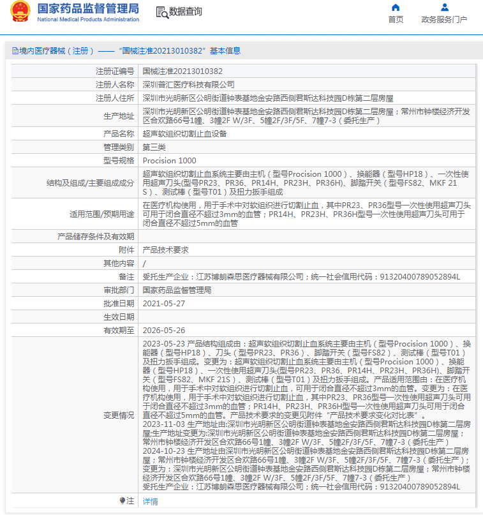Click the 变更情况 row label
This screenshot has height=515, width=483.
pos(119,415)
